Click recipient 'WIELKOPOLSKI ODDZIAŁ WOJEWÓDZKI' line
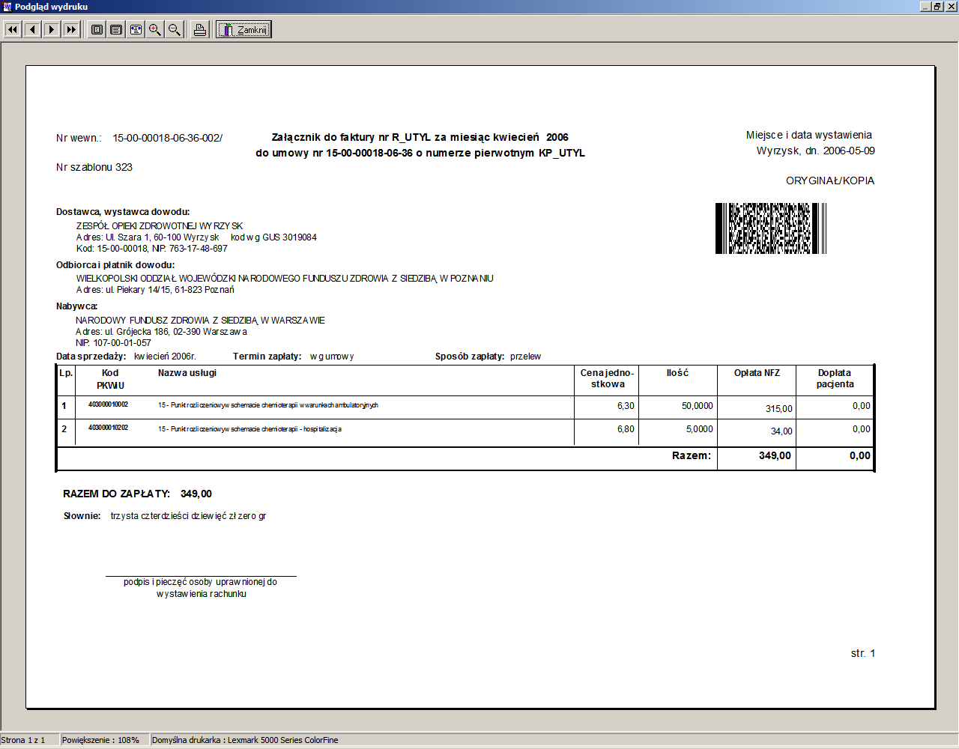The image size is (959, 749). point(285,278)
